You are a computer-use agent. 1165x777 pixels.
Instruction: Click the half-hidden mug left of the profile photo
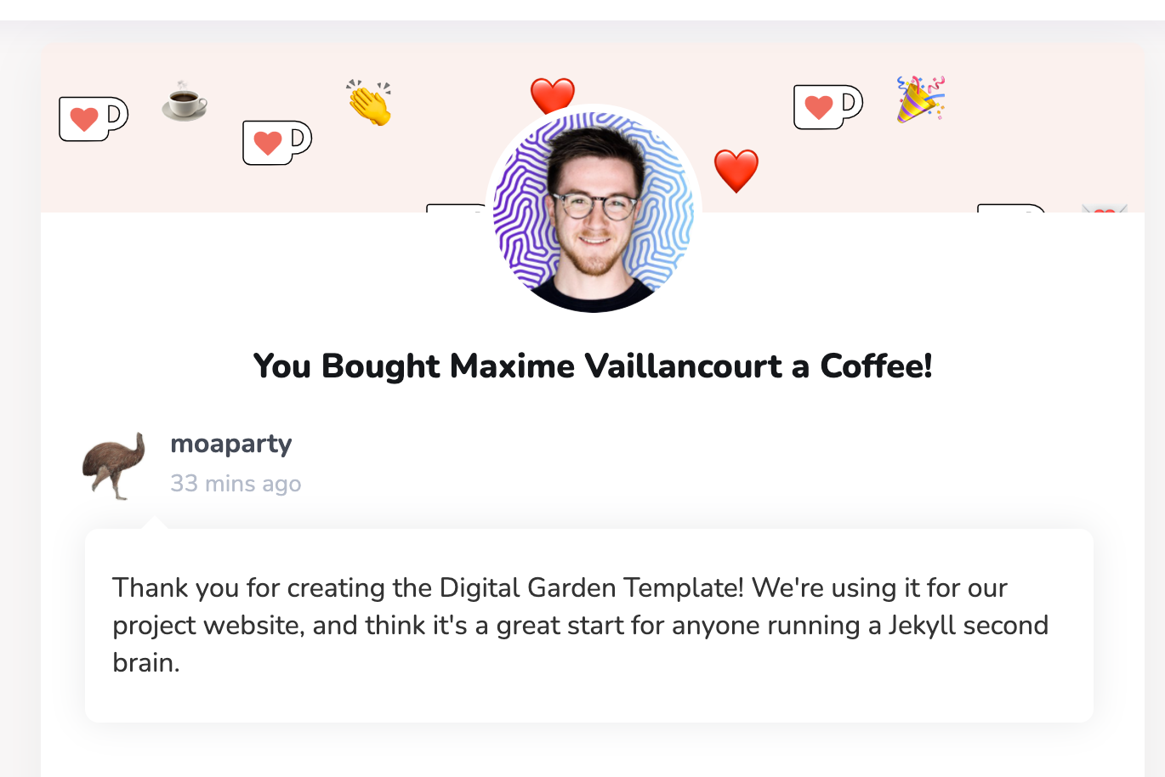[453, 207]
